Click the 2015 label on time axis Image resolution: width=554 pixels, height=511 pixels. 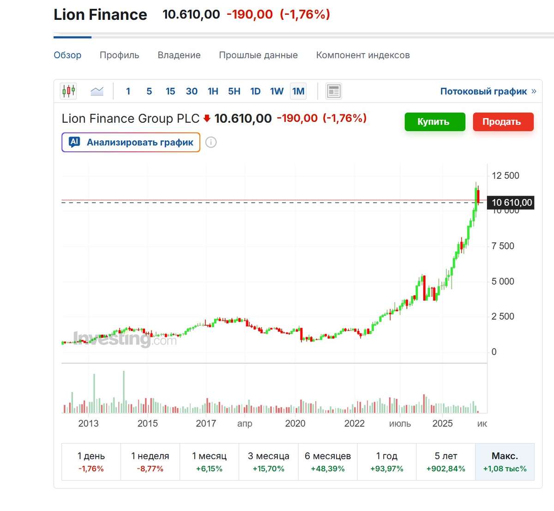point(148,423)
